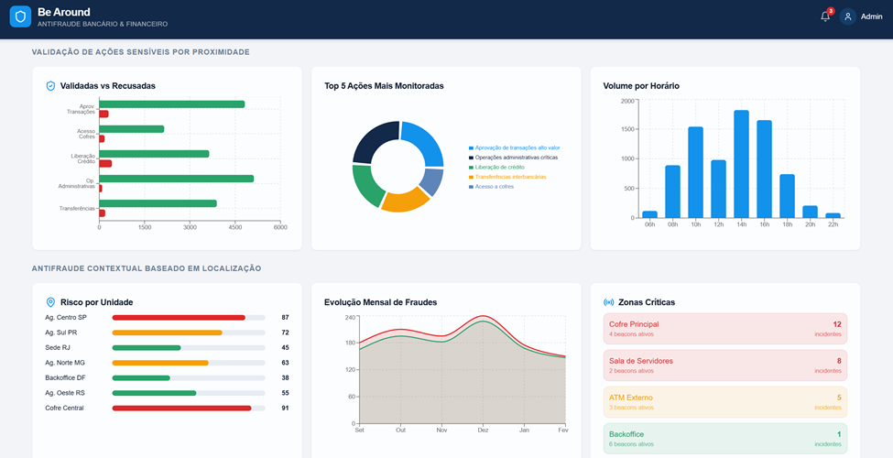This screenshot has height=458, width=893.
Task: Click the shield icon beside Validadas vs Recusadas
Action: pos(50,86)
